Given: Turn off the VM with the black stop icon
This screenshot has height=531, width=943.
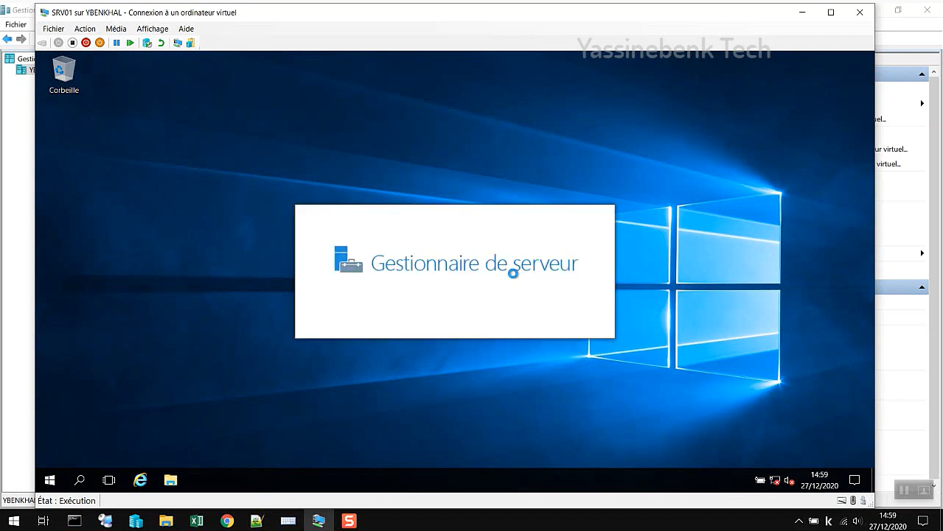Looking at the screenshot, I should [x=72, y=43].
